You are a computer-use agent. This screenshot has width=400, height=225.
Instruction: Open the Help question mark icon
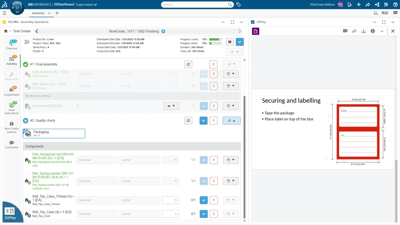[x=395, y=5]
